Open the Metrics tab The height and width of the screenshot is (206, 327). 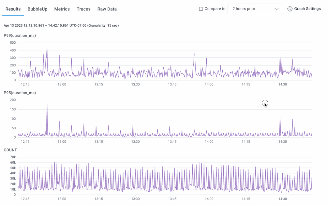[62, 9]
